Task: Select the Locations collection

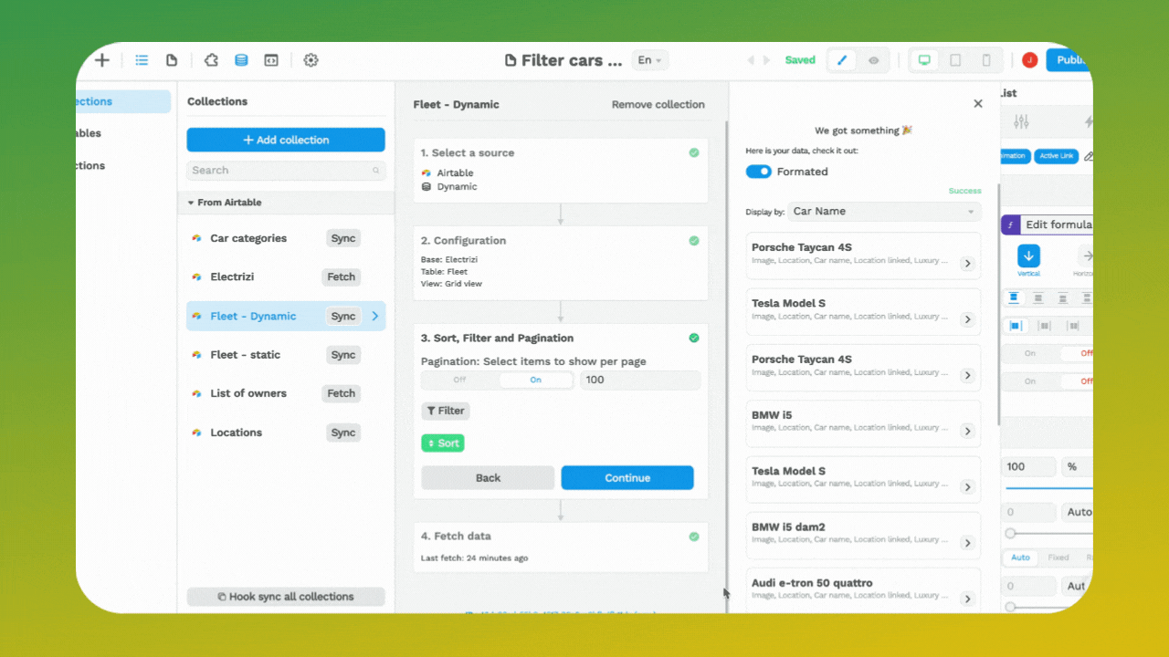Action: (x=237, y=433)
